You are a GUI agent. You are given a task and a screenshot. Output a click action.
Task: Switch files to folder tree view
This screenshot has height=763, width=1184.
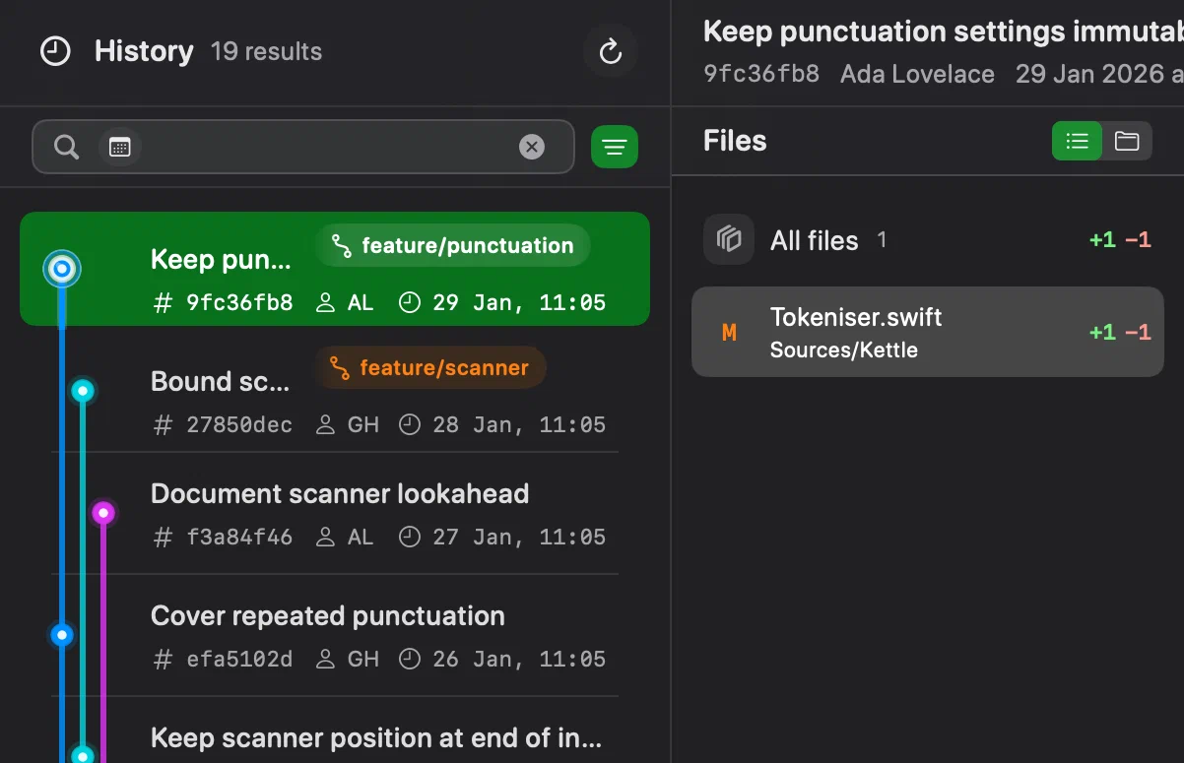1127,141
